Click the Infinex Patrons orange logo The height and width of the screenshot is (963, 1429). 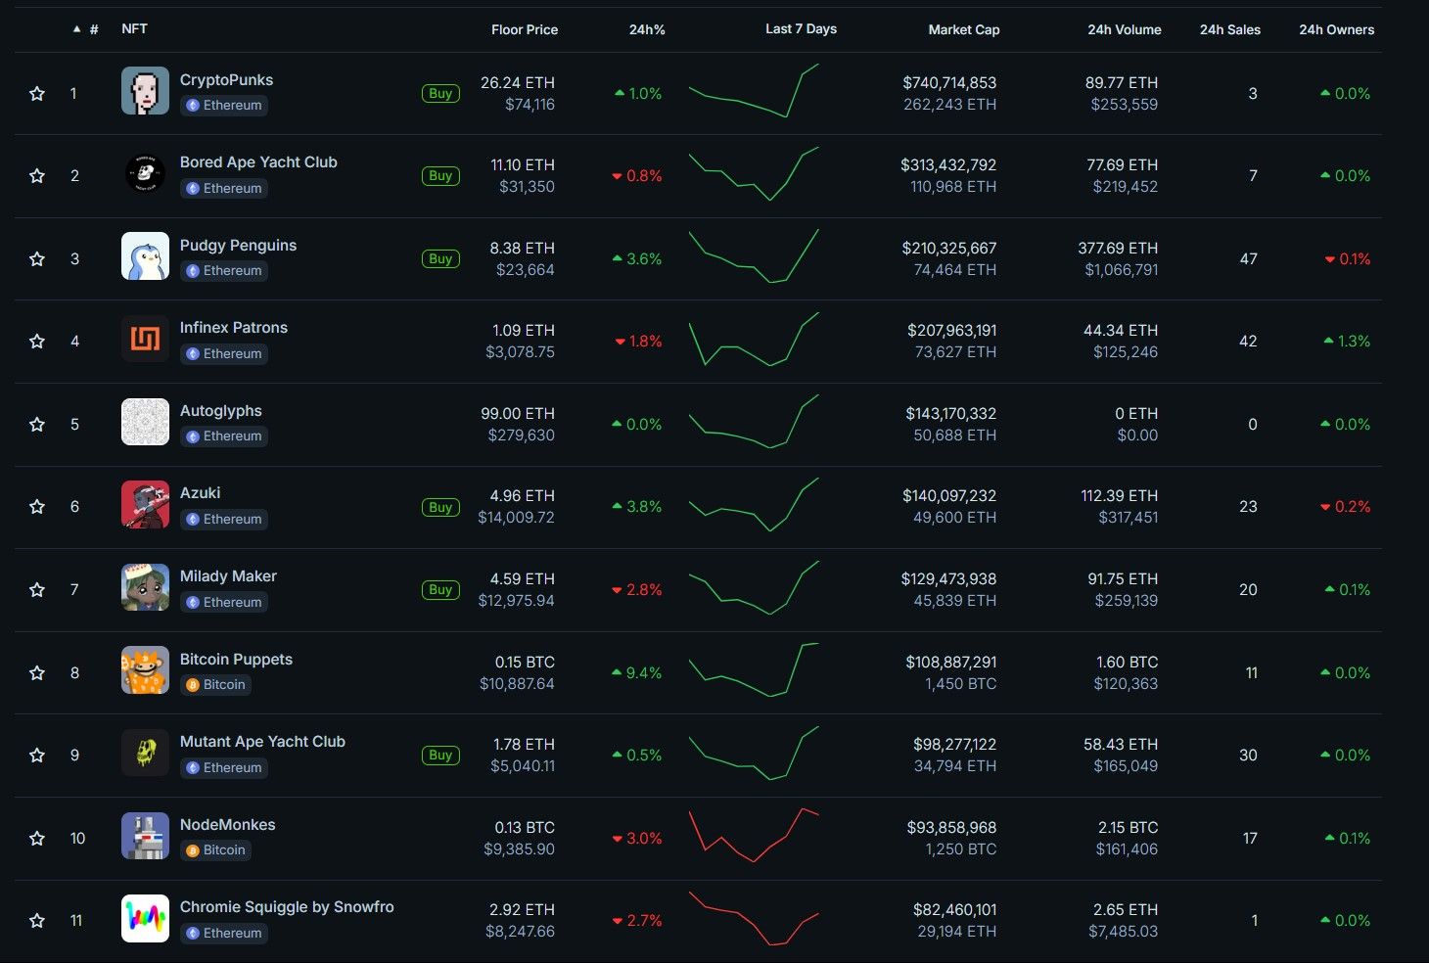(145, 340)
